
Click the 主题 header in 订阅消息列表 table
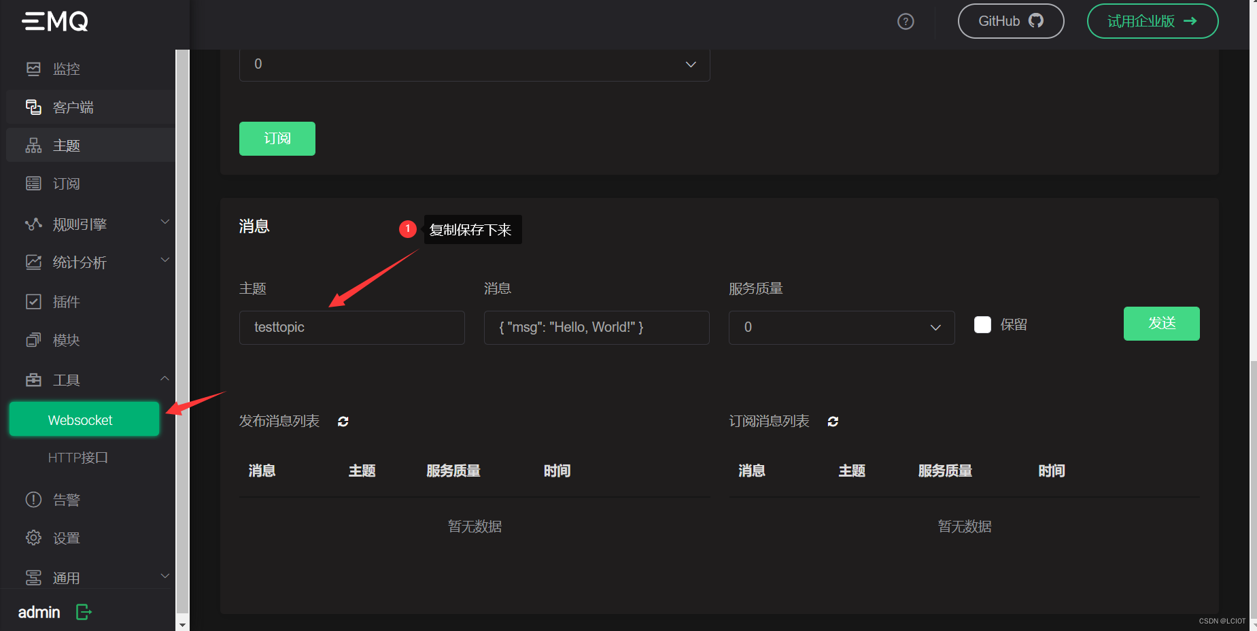[852, 471]
